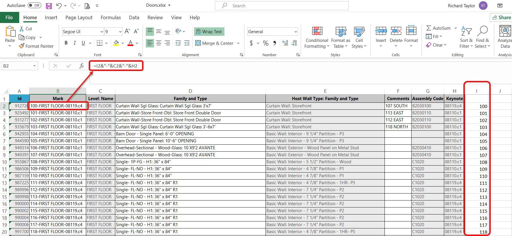Click Find & Select button
512x236 pixels.
(483, 37)
